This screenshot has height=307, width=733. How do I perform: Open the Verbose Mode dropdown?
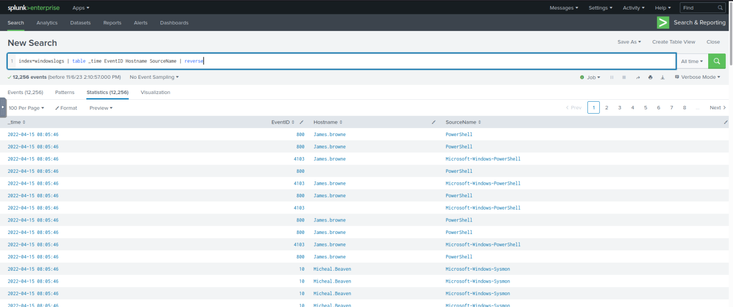coord(697,77)
